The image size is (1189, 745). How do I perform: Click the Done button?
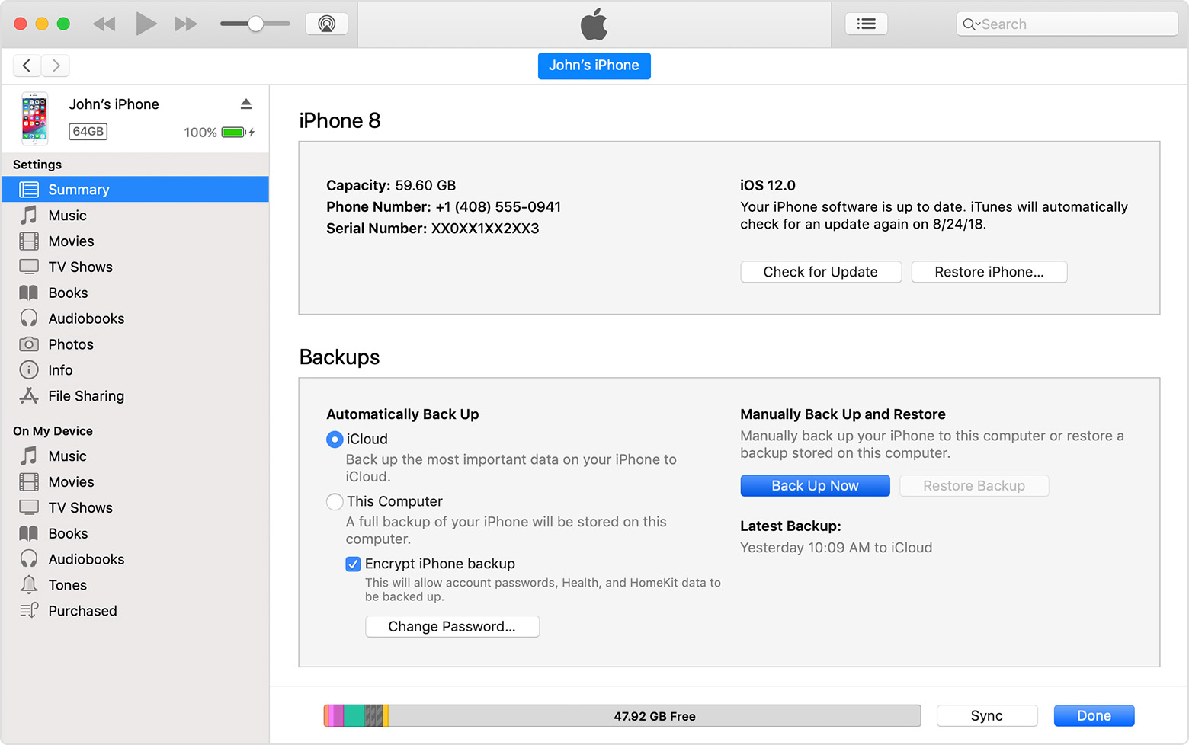click(1094, 716)
